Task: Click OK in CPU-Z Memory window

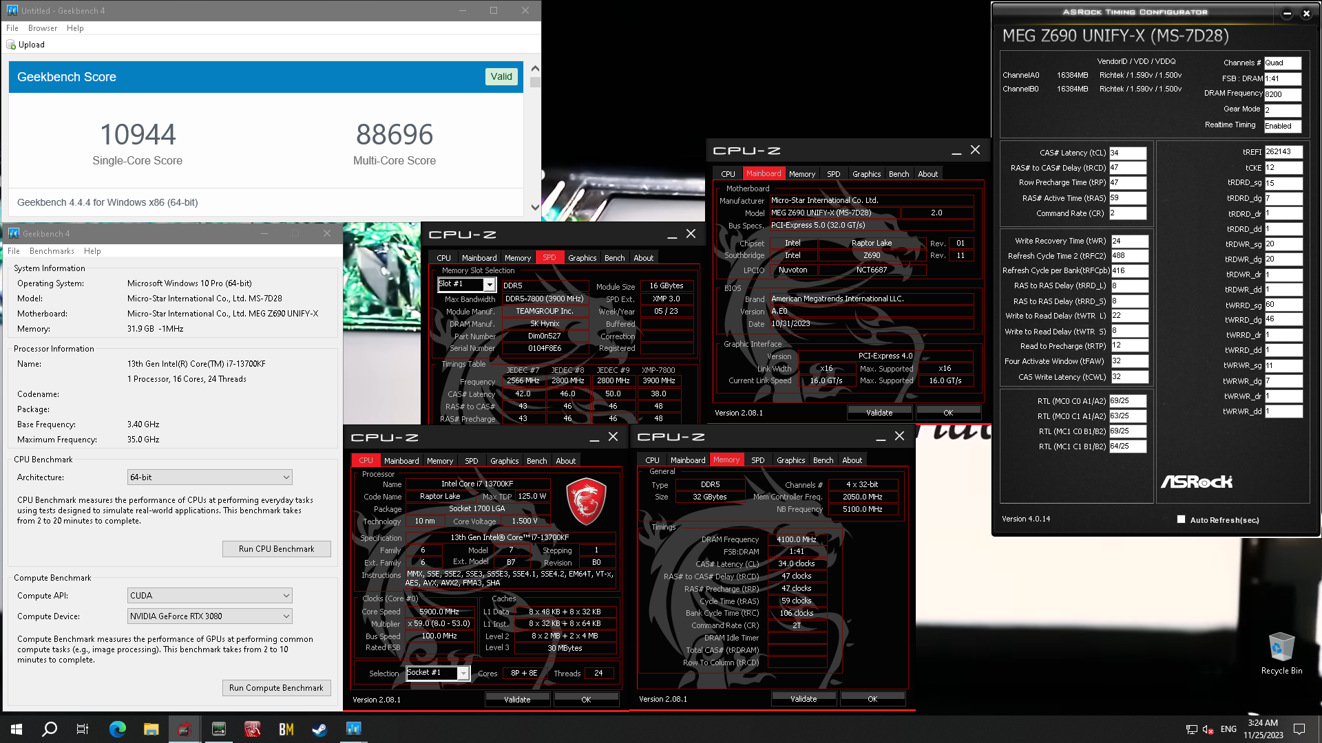Action: tap(872, 699)
